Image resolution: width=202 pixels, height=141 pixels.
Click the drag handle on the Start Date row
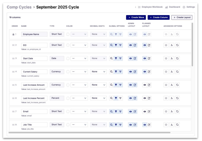pyautogui.click(x=13, y=58)
